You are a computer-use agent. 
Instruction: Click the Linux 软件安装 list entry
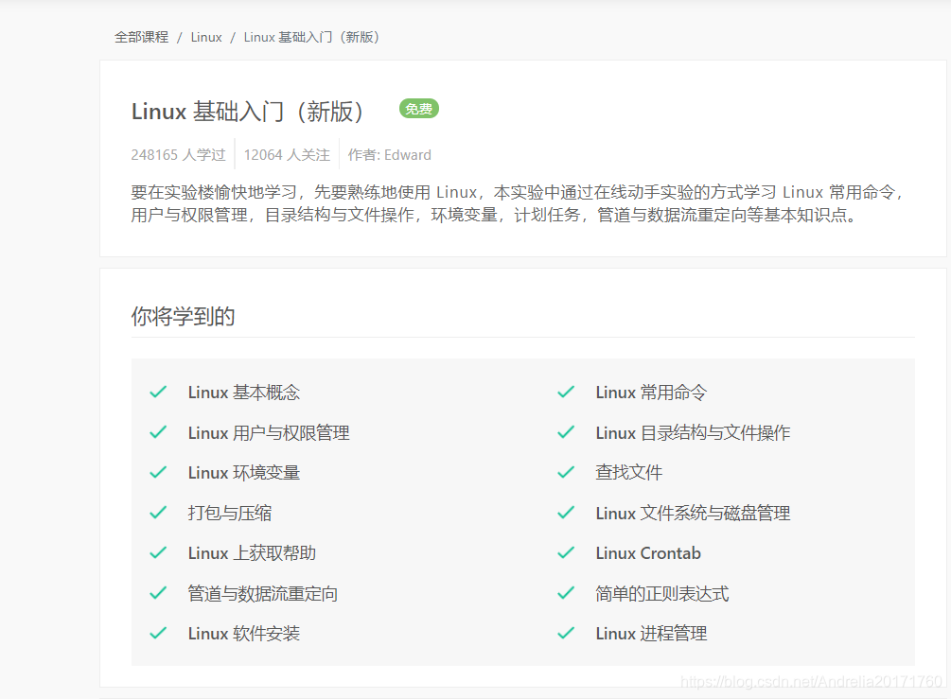tap(244, 634)
